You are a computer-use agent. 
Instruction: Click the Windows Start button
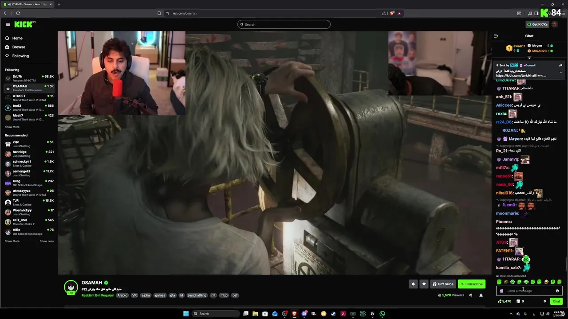pos(186,314)
